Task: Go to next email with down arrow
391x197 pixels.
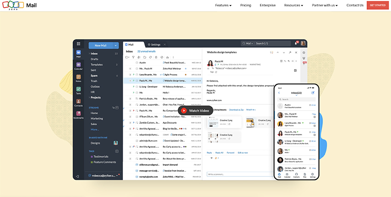Action: [284, 52]
